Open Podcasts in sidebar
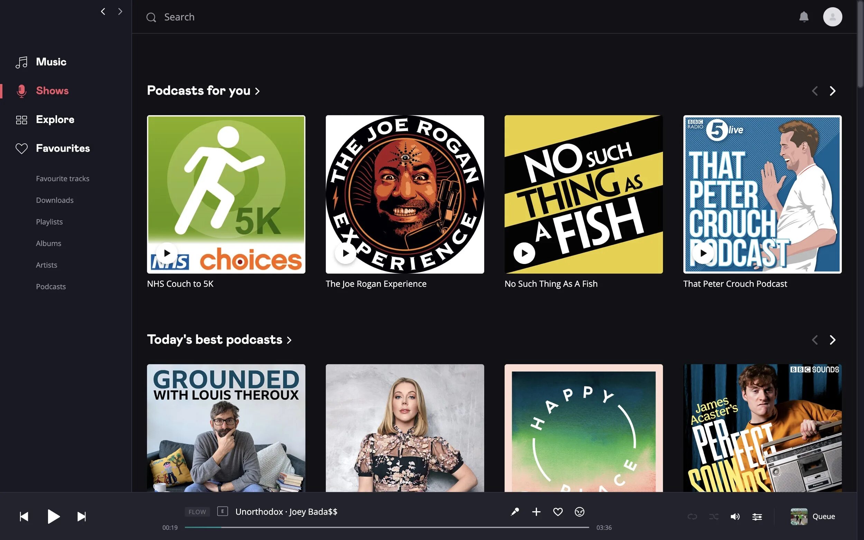The width and height of the screenshot is (864, 540). (51, 286)
